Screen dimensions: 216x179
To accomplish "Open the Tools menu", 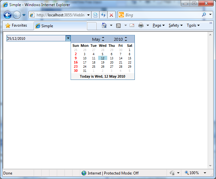I will (193, 25).
